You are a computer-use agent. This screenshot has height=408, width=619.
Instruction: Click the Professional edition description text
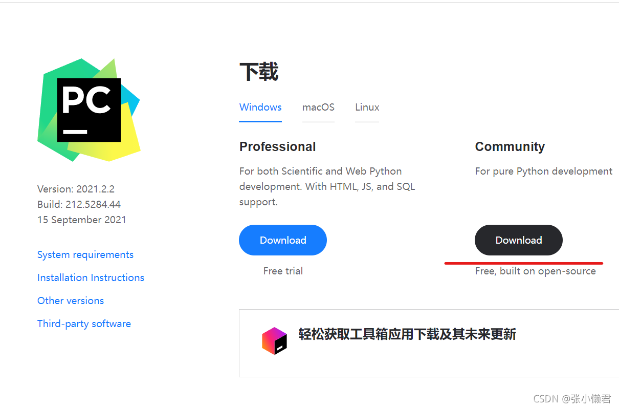[x=327, y=186]
